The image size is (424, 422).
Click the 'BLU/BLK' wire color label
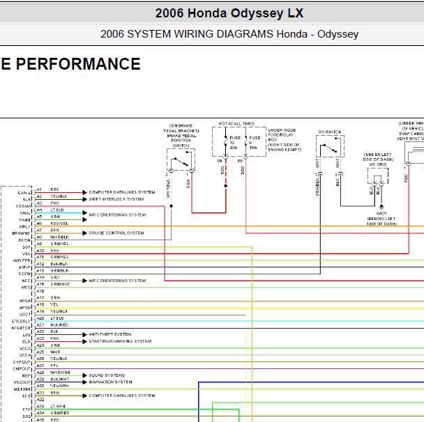[x=59, y=264]
